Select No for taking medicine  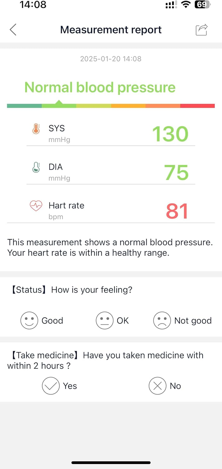[157, 386]
